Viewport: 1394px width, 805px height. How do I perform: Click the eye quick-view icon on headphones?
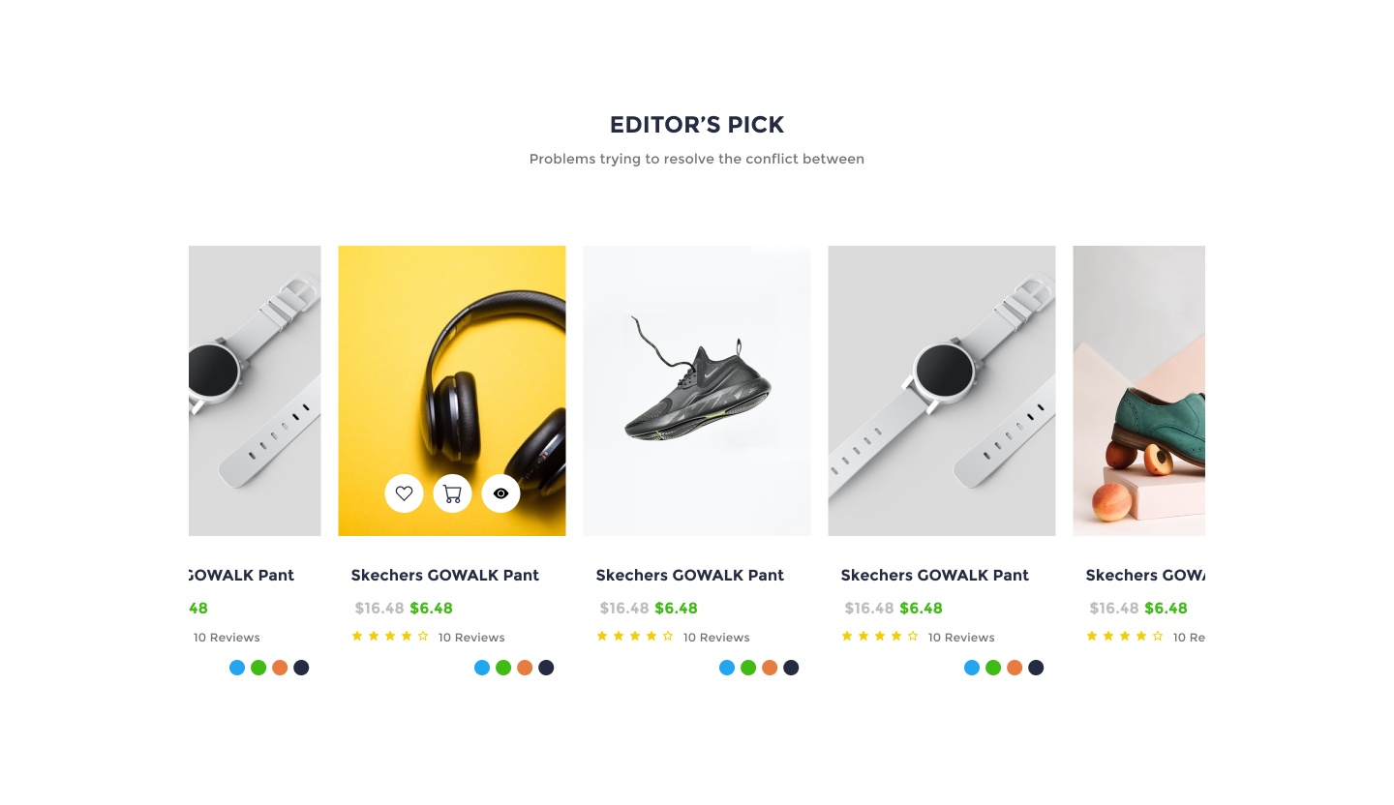500,493
